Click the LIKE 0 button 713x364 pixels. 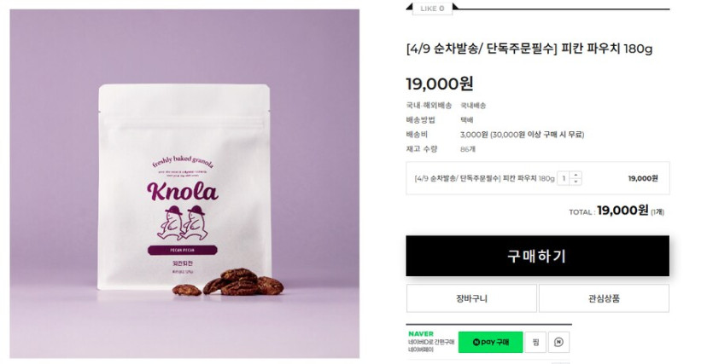point(432,9)
